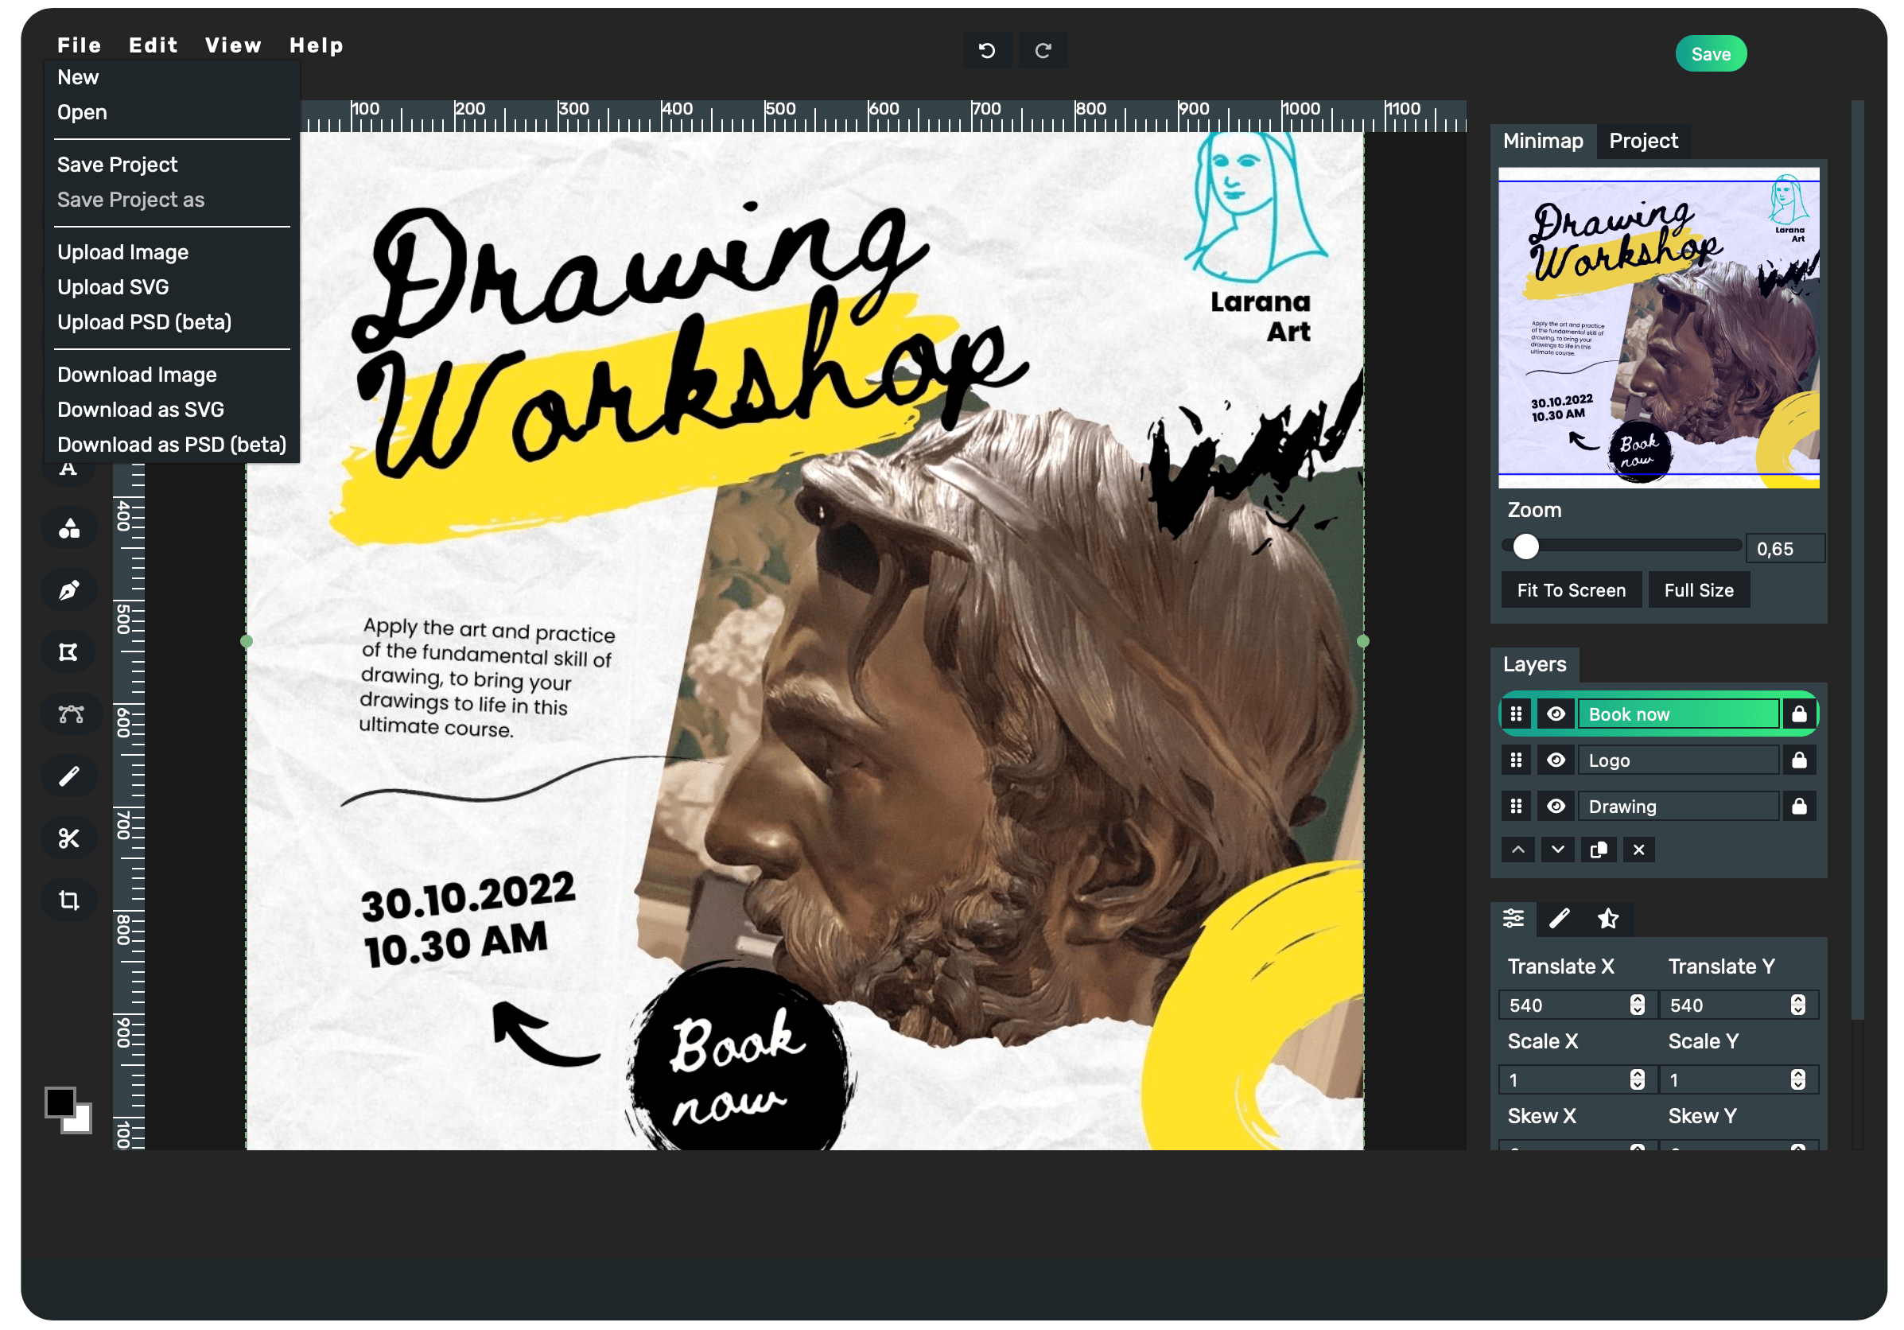Move selected layer up with chevron
The width and height of the screenshot is (1904, 1330).
(1517, 850)
